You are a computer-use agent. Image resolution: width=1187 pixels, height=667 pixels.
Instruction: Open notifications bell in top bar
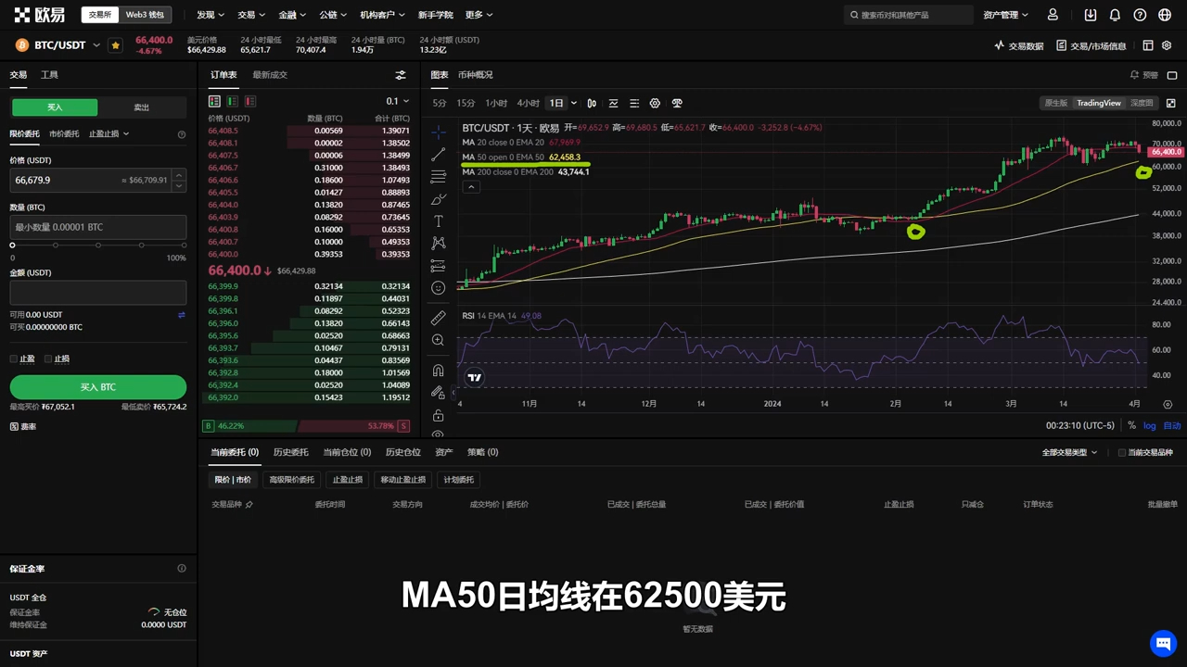pyautogui.click(x=1115, y=15)
